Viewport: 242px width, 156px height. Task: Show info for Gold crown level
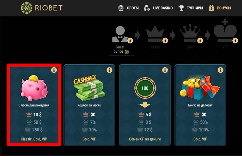pyautogui.click(x=200, y=41)
